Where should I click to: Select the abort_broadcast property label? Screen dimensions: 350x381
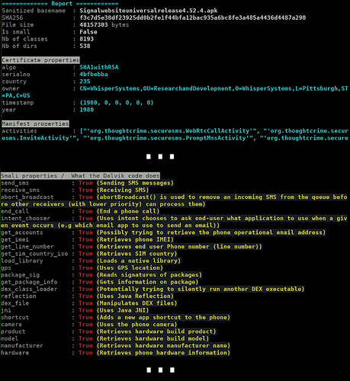(27, 197)
